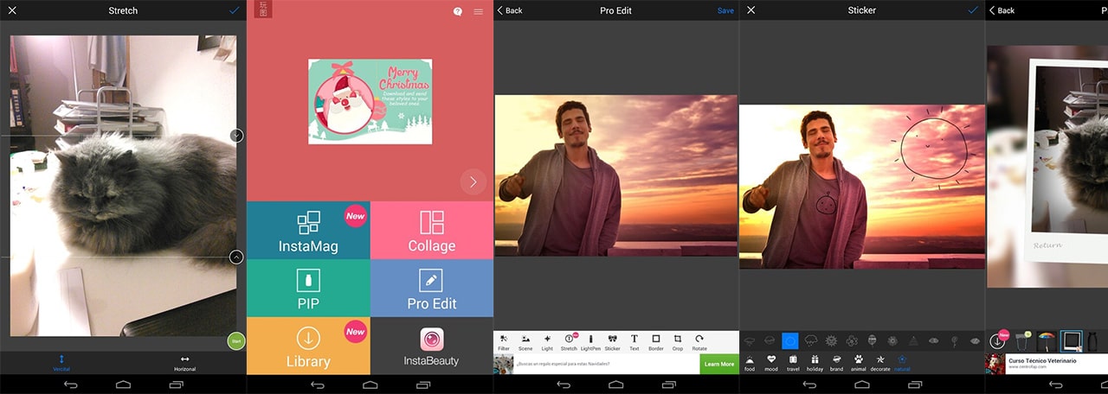Select the mood sticker category
Viewport: 1108px width, 394px height.
(x=771, y=362)
